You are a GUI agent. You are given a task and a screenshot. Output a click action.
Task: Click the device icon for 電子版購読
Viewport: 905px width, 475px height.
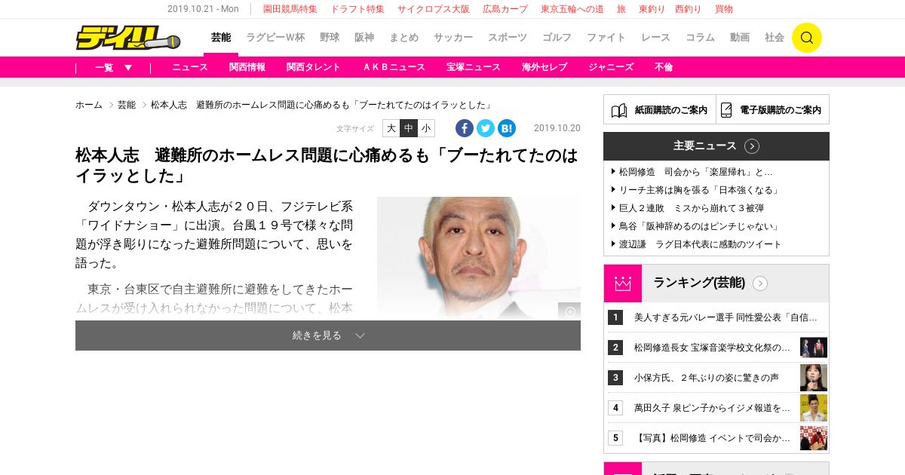point(726,110)
